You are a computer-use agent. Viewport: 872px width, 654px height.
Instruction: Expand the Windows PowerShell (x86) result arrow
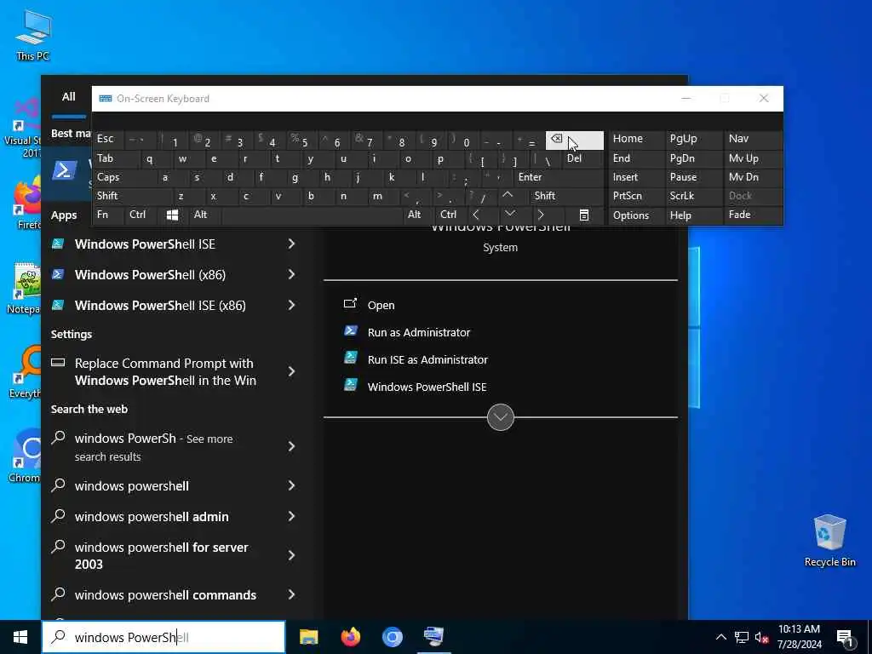click(291, 274)
